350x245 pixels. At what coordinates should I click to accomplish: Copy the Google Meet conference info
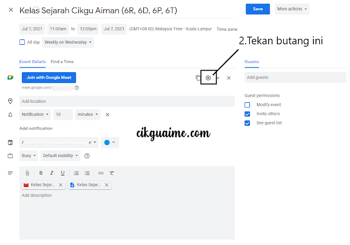point(198,78)
